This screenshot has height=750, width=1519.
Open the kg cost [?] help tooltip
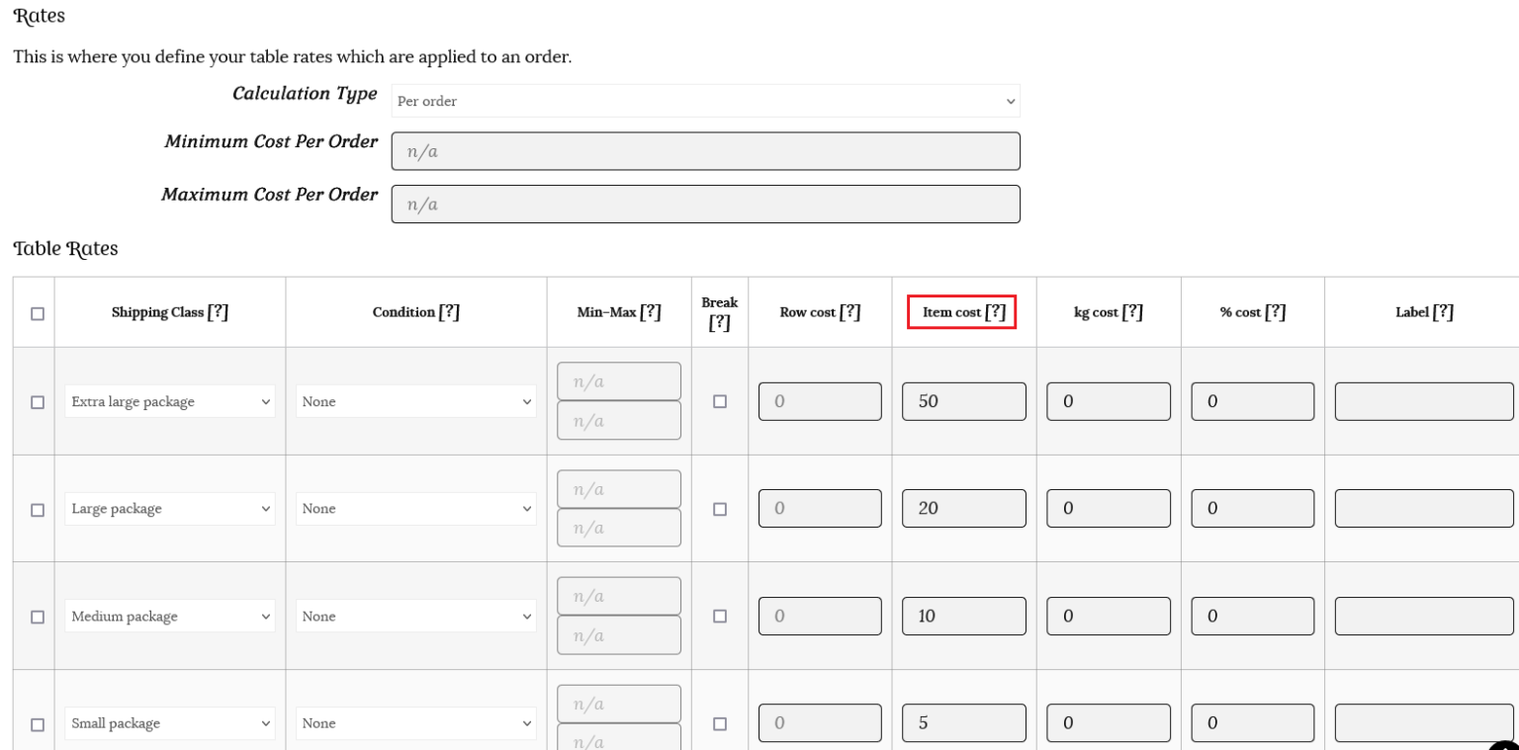tap(1132, 312)
